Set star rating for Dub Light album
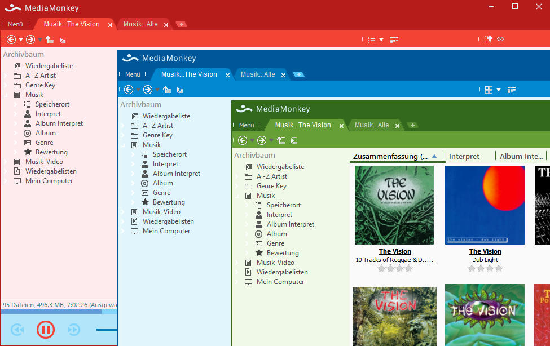The height and width of the screenshot is (346, 550). tap(486, 269)
